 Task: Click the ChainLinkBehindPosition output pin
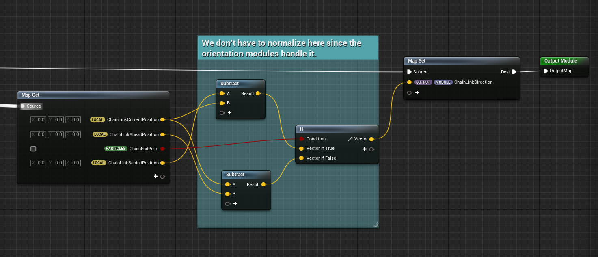(163, 163)
